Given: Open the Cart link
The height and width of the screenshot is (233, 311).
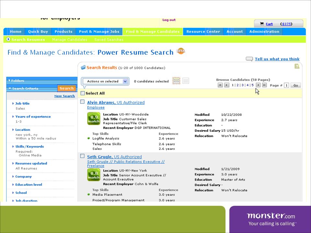Looking at the screenshot, I should (269, 24).
